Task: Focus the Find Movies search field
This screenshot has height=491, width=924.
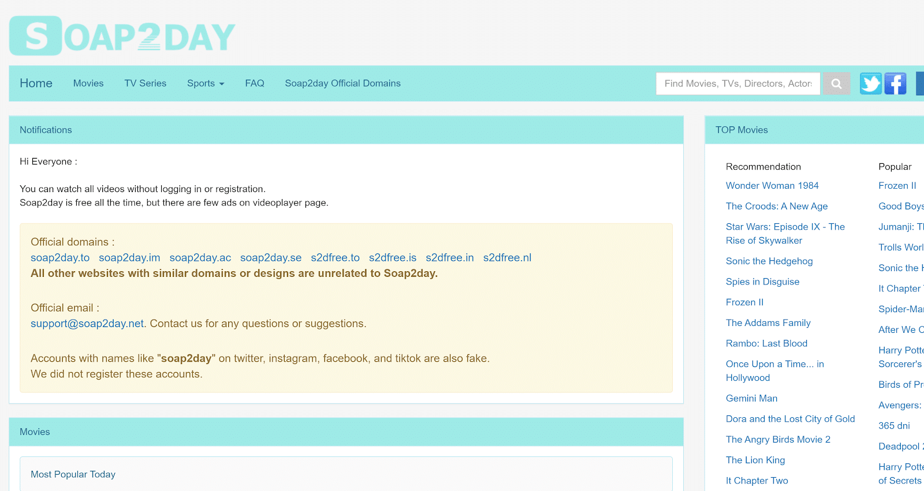Action: pyautogui.click(x=738, y=84)
